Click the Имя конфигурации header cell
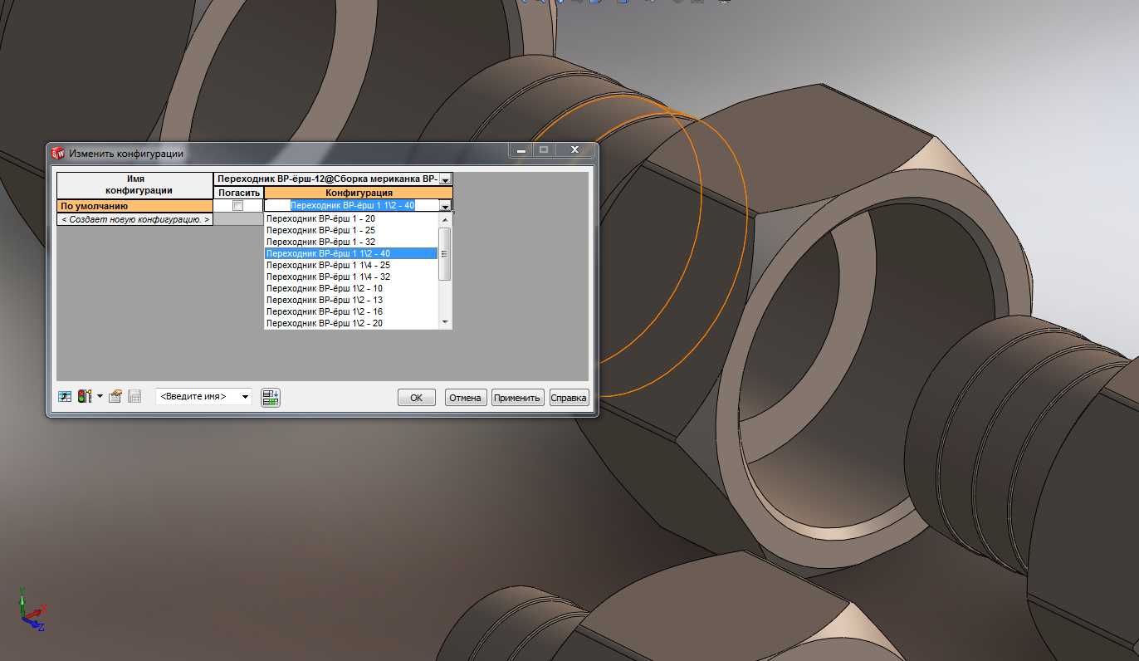 pyautogui.click(x=134, y=184)
